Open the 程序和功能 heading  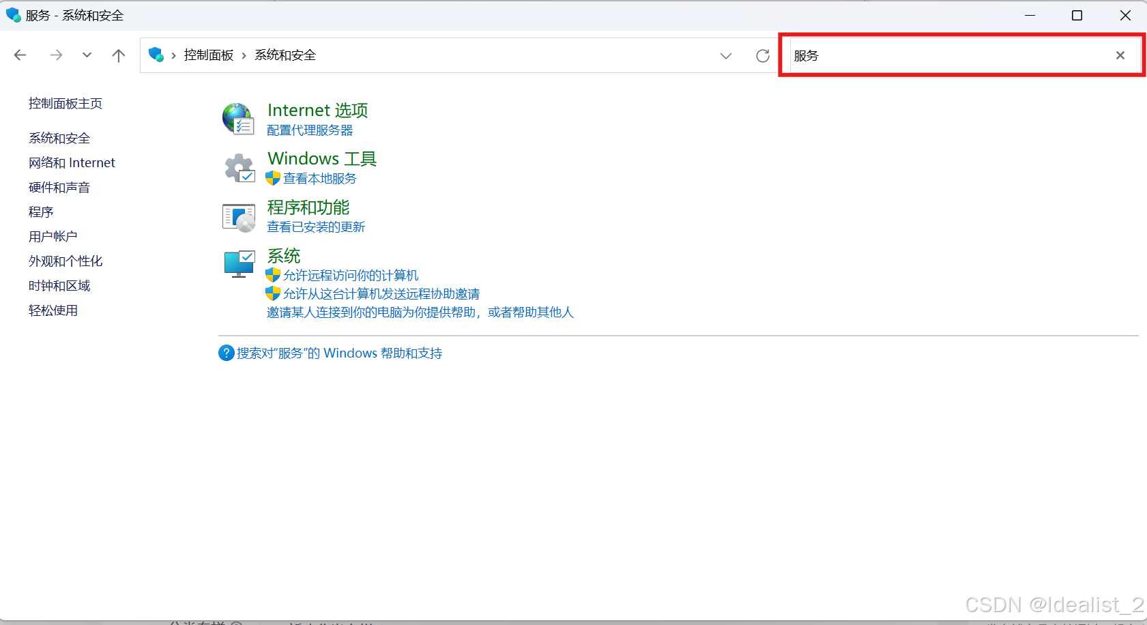pyautogui.click(x=308, y=207)
